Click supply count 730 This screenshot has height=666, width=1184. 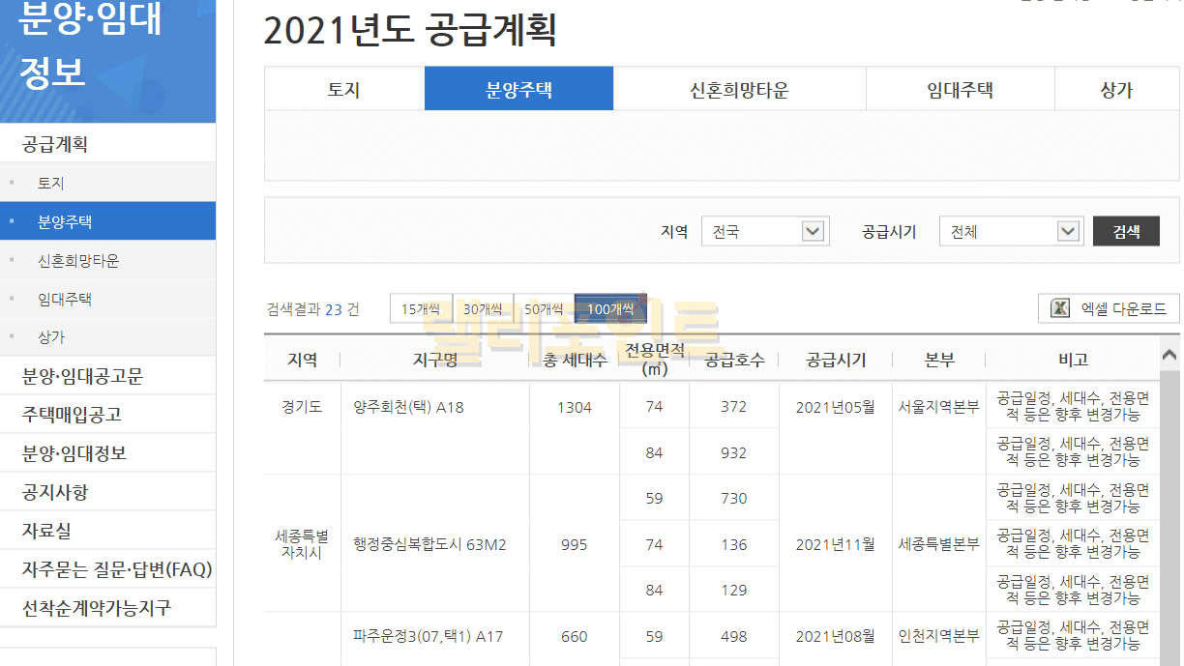(x=734, y=498)
